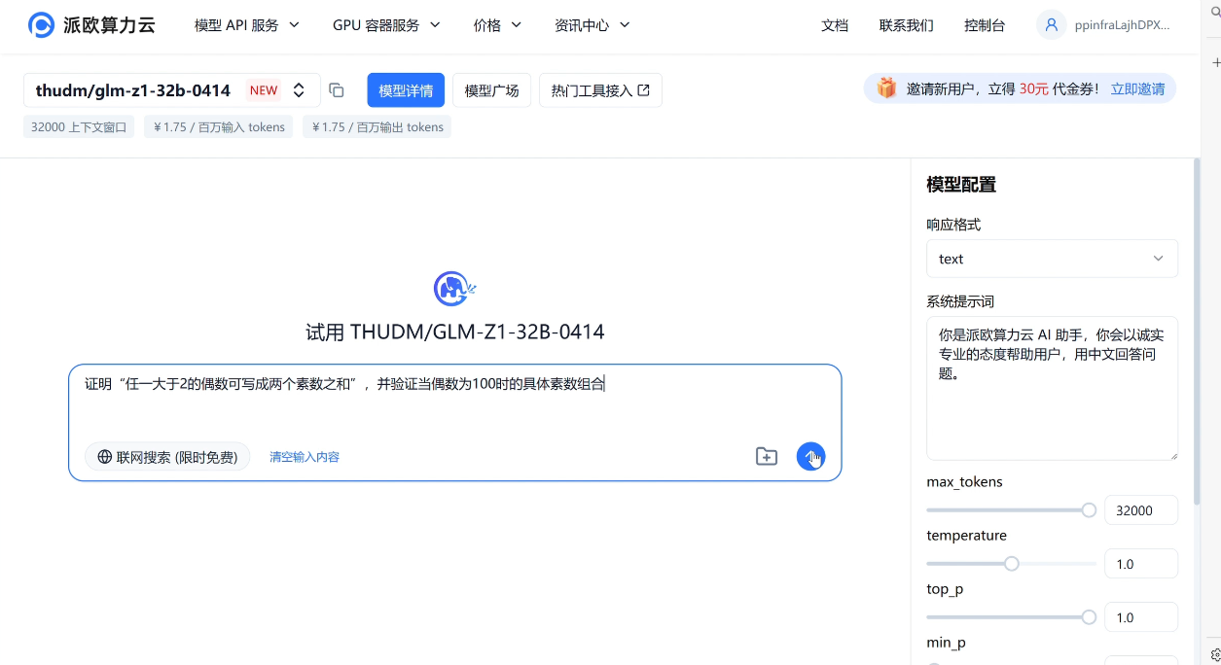This screenshot has height=665, width=1221.
Task: Go to 控制台
Action: 985,25
